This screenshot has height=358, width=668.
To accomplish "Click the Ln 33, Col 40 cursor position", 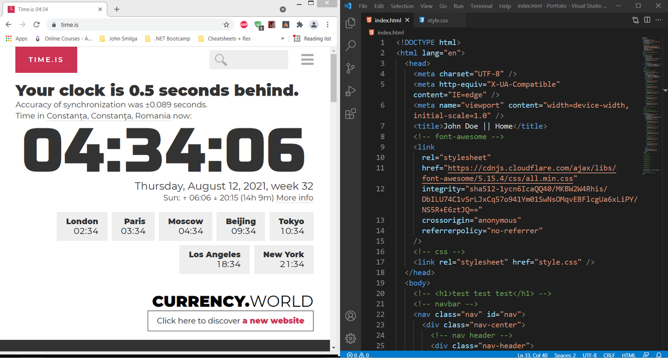I will (533, 355).
